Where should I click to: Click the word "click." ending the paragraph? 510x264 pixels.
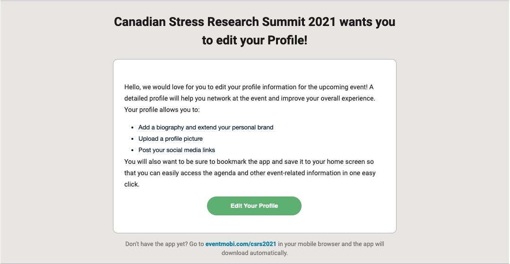click(x=132, y=184)
